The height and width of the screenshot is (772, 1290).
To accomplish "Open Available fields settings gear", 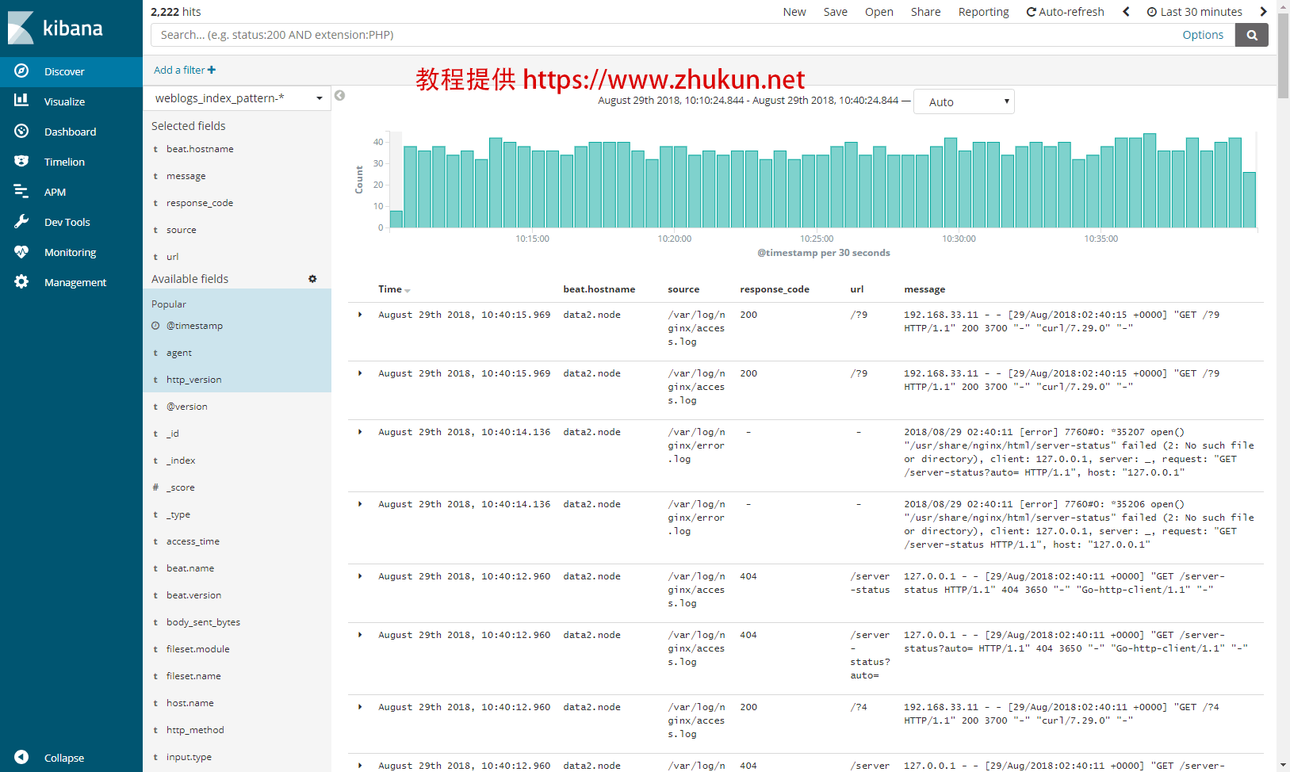I will point(312,279).
